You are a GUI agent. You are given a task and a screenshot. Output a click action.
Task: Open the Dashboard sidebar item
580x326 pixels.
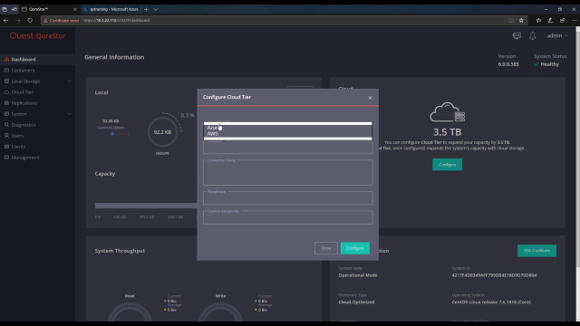[x=24, y=60]
